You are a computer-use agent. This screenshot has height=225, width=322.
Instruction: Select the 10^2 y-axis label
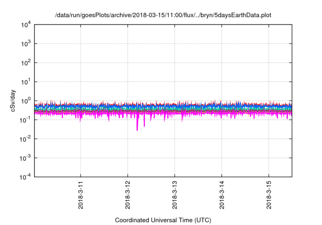tap(26, 63)
